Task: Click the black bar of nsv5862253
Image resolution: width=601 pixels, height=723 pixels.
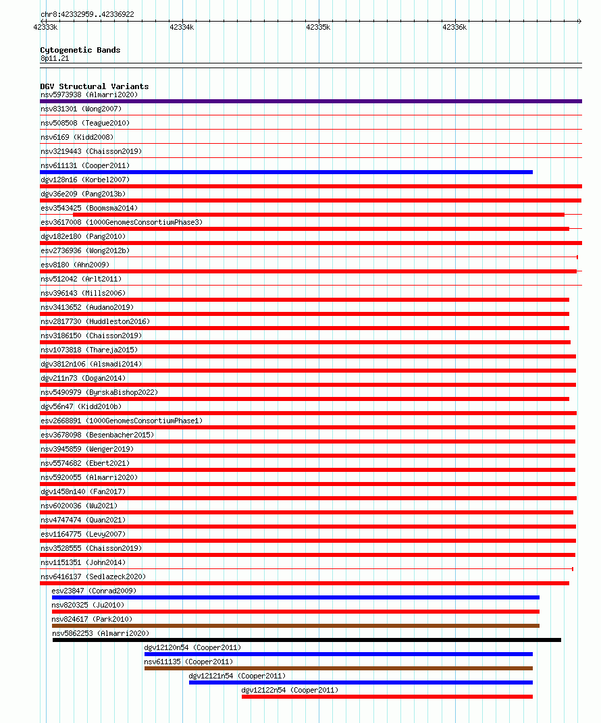Action: (x=307, y=640)
